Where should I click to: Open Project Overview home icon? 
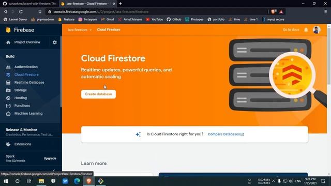pyautogui.click(x=8, y=42)
